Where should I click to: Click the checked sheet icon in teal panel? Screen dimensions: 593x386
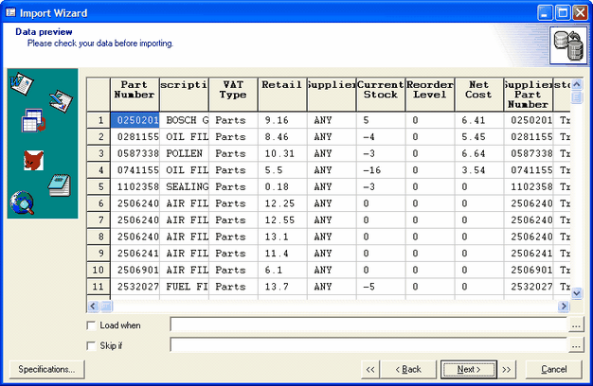[61, 101]
